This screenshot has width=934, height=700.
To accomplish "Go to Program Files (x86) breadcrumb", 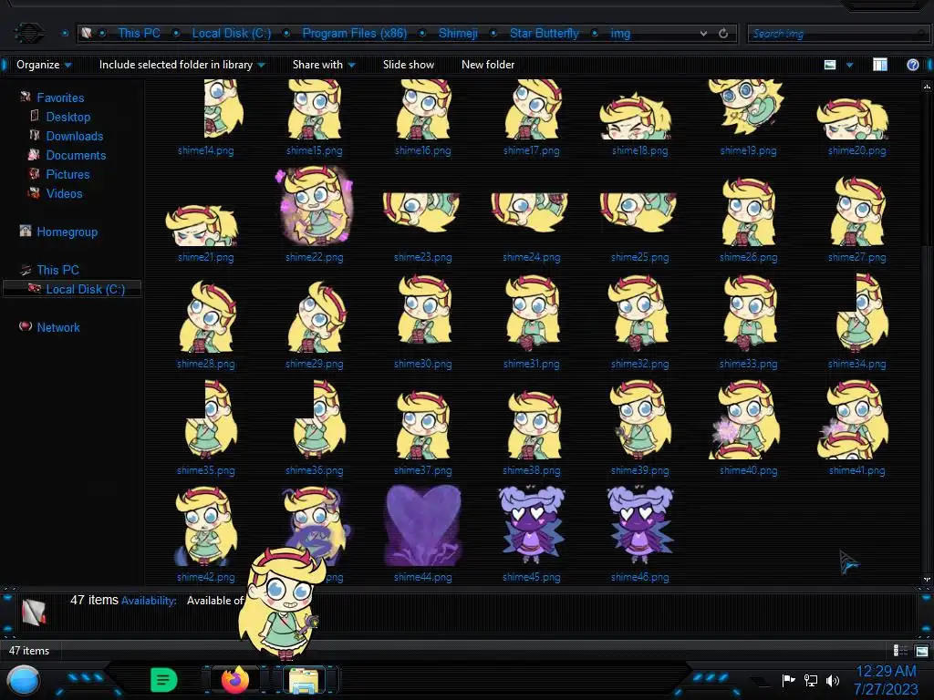I will [355, 34].
